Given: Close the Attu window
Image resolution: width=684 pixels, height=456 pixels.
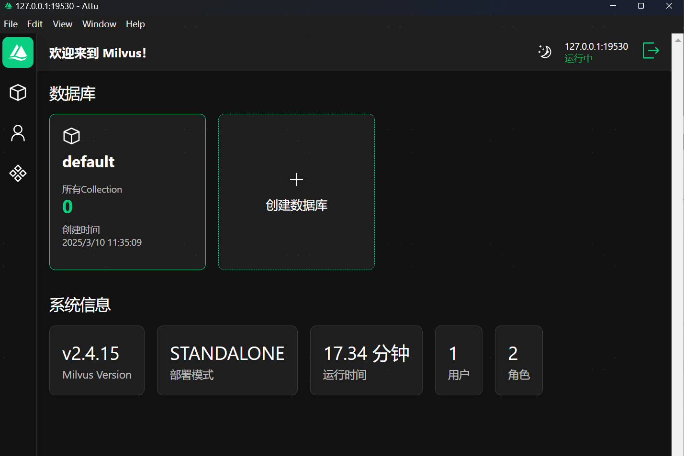Looking at the screenshot, I should pos(669,6).
